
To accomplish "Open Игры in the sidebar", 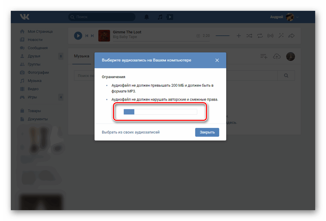I will tap(32, 97).
